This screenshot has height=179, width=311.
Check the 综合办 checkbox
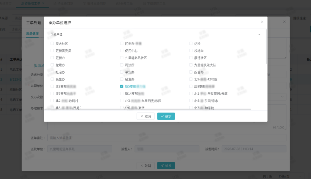(x=191, y=72)
